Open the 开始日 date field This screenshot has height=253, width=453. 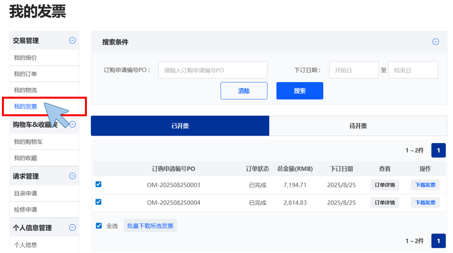(353, 70)
